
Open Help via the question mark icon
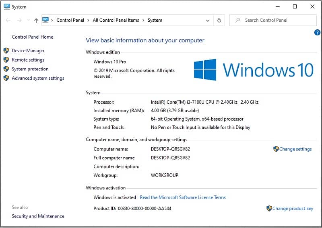coord(317,33)
